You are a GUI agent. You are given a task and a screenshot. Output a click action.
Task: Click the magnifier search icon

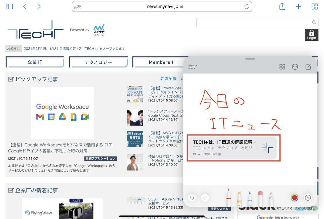(x=314, y=22)
